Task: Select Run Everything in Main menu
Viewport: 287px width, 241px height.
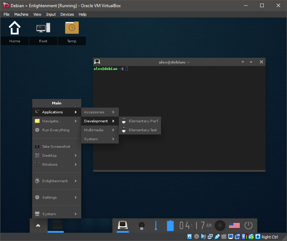Action: [x=55, y=130]
